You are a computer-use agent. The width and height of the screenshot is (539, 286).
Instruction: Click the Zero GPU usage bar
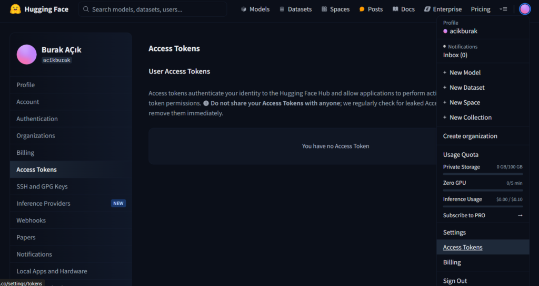point(483,190)
